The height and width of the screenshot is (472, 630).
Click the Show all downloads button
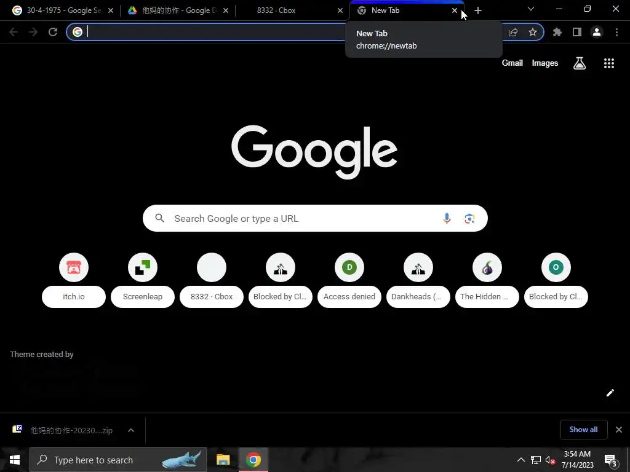(x=583, y=430)
